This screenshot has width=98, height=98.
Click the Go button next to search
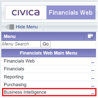(46, 44)
